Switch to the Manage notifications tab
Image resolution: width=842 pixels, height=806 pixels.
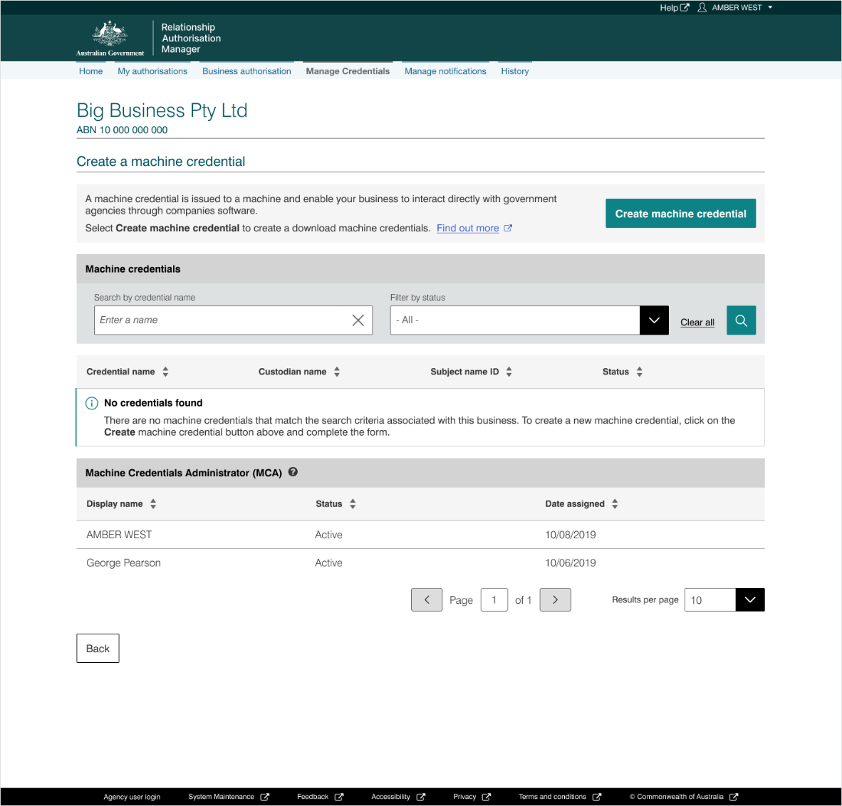[445, 71]
